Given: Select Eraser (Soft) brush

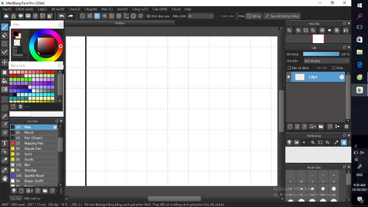Looking at the screenshot, I should [x=34, y=181].
